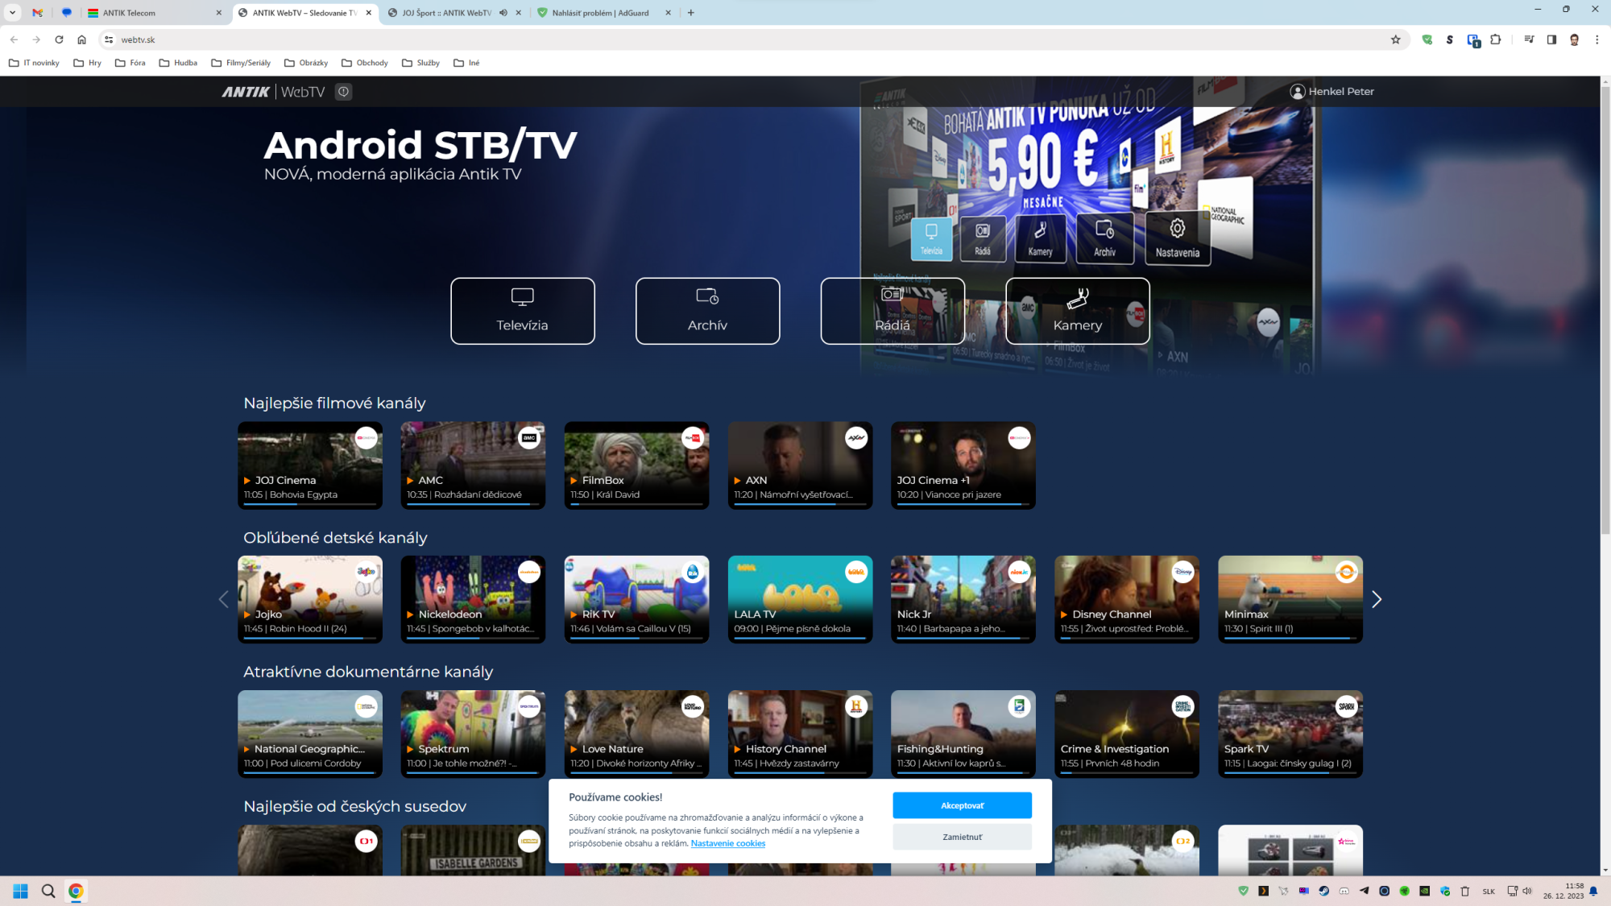Screen dimensions: 1611x906
Task: Open AdGuard from the browser toolbar
Action: 1427,39
